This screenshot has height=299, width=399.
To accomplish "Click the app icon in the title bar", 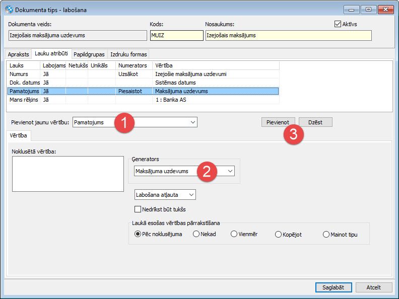I will [9, 10].
